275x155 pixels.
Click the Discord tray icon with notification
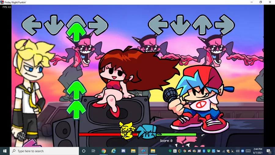[x=189, y=151]
